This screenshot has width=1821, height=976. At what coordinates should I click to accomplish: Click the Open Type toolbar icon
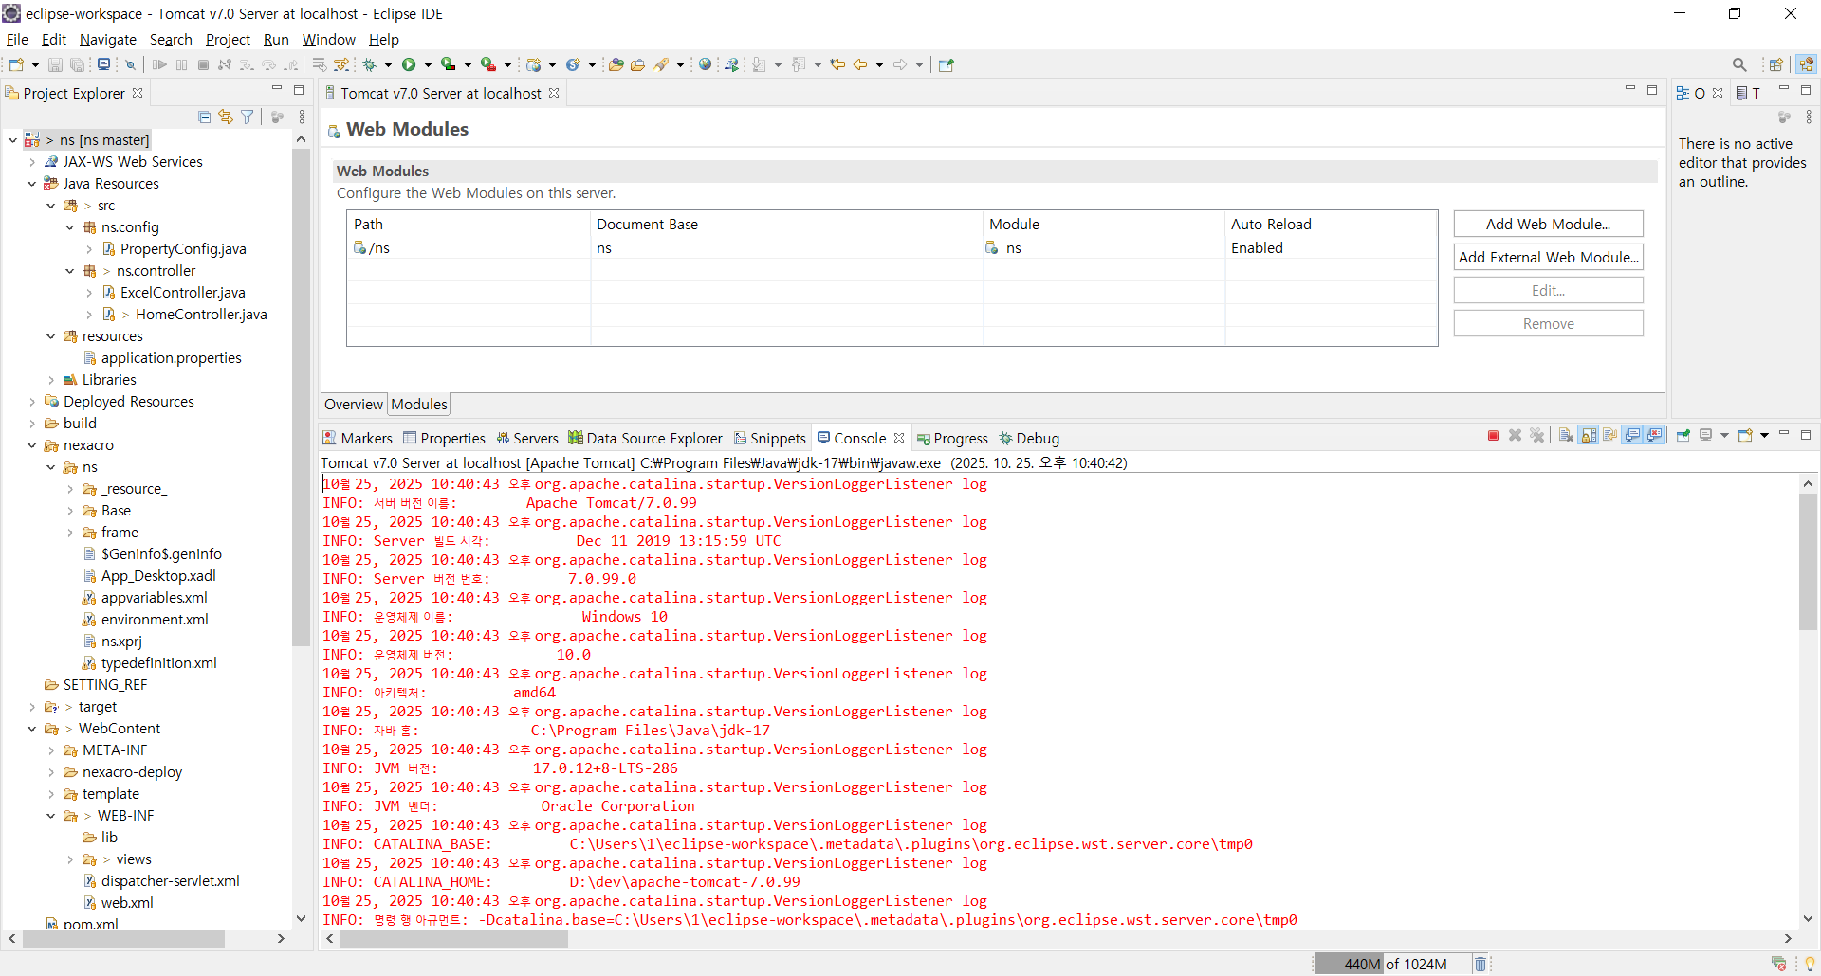tap(616, 64)
